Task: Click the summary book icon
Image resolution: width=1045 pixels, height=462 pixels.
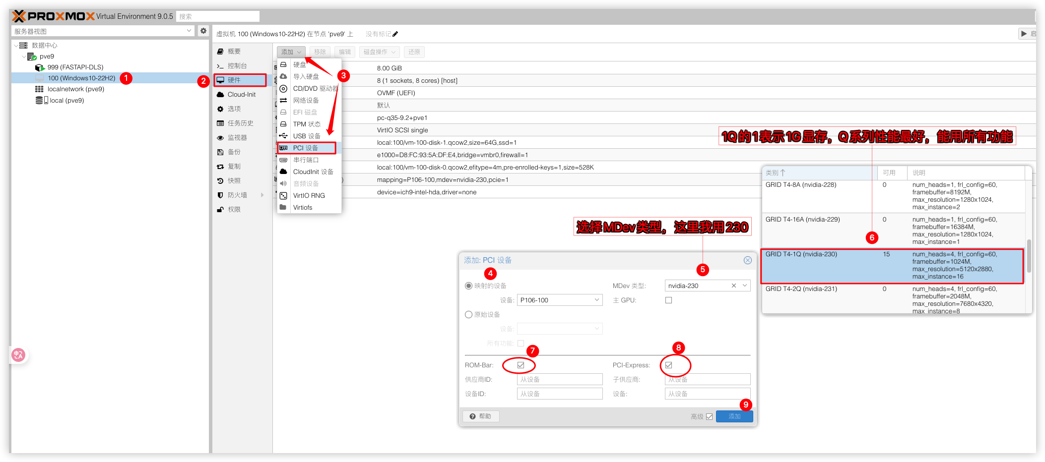Action: tap(220, 52)
